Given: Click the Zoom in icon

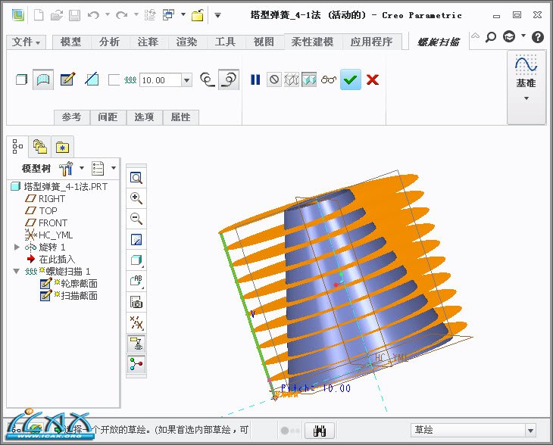Looking at the screenshot, I should [x=136, y=198].
